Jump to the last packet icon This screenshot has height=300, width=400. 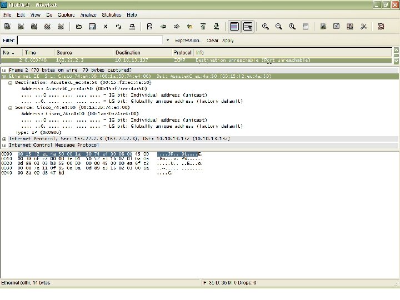click(x=216, y=27)
